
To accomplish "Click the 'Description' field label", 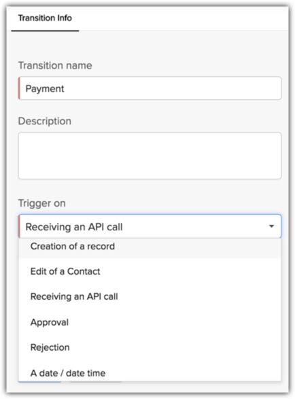I will pos(45,121).
